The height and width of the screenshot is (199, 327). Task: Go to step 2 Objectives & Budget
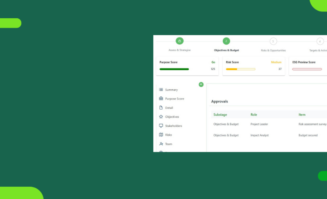[226, 41]
